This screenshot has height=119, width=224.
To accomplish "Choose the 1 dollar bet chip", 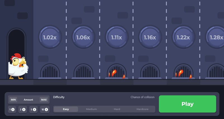I will coord(12,109).
